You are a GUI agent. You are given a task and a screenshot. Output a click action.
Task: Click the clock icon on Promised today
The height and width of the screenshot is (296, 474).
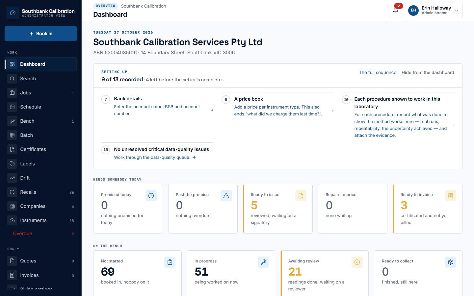(151, 196)
